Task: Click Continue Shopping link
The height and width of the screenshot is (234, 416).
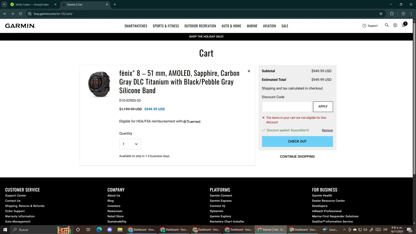Action: click(x=297, y=157)
